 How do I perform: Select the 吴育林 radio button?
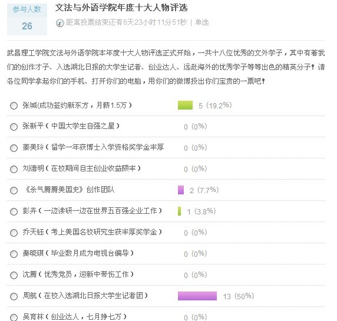click(x=14, y=317)
